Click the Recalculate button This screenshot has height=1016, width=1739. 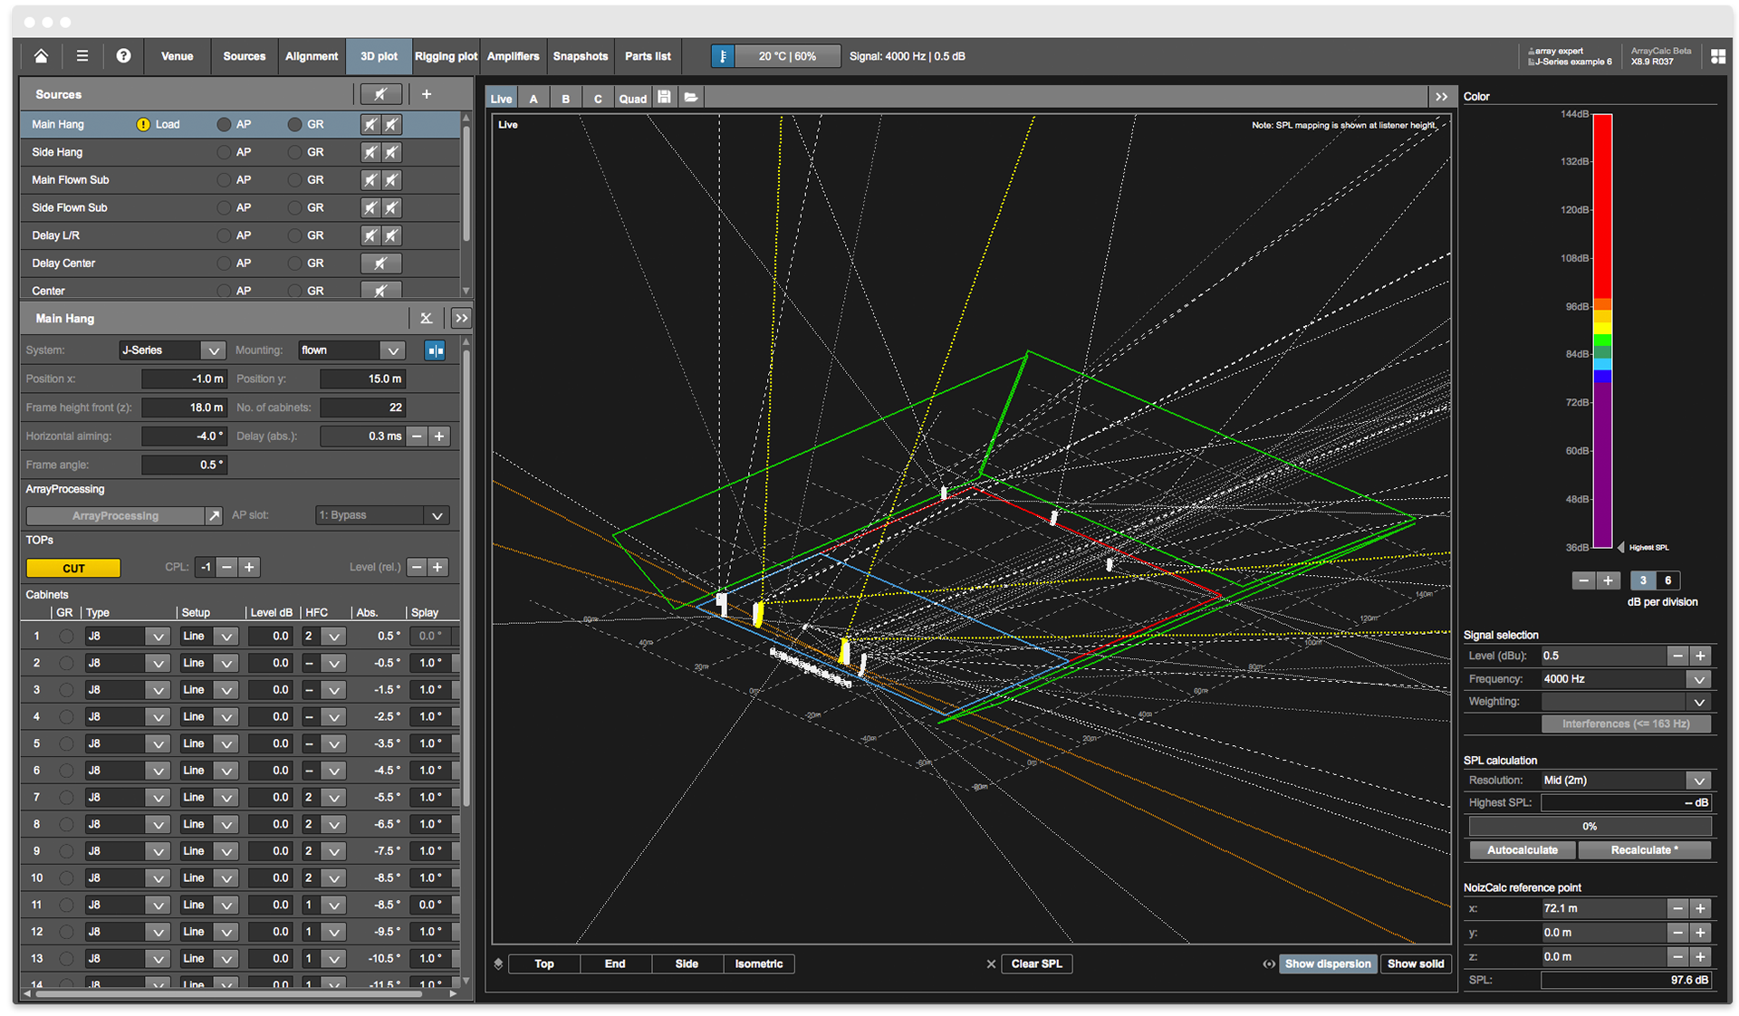click(x=1644, y=850)
